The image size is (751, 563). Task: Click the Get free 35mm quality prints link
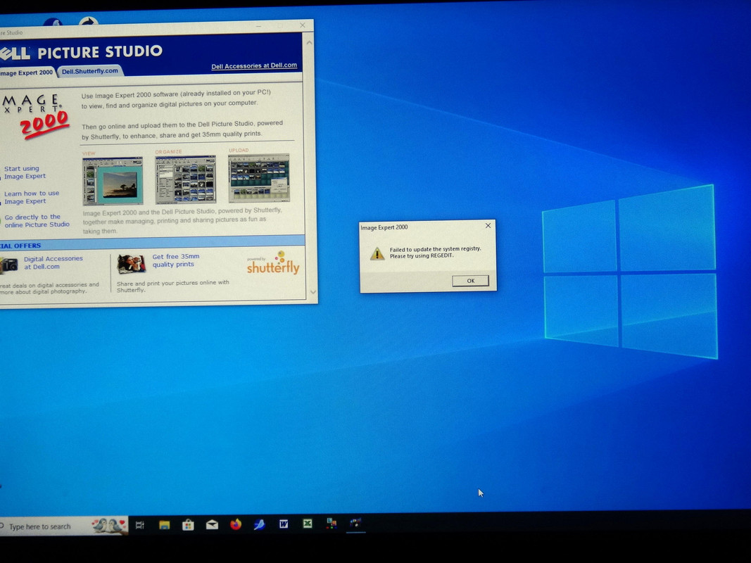[175, 260]
